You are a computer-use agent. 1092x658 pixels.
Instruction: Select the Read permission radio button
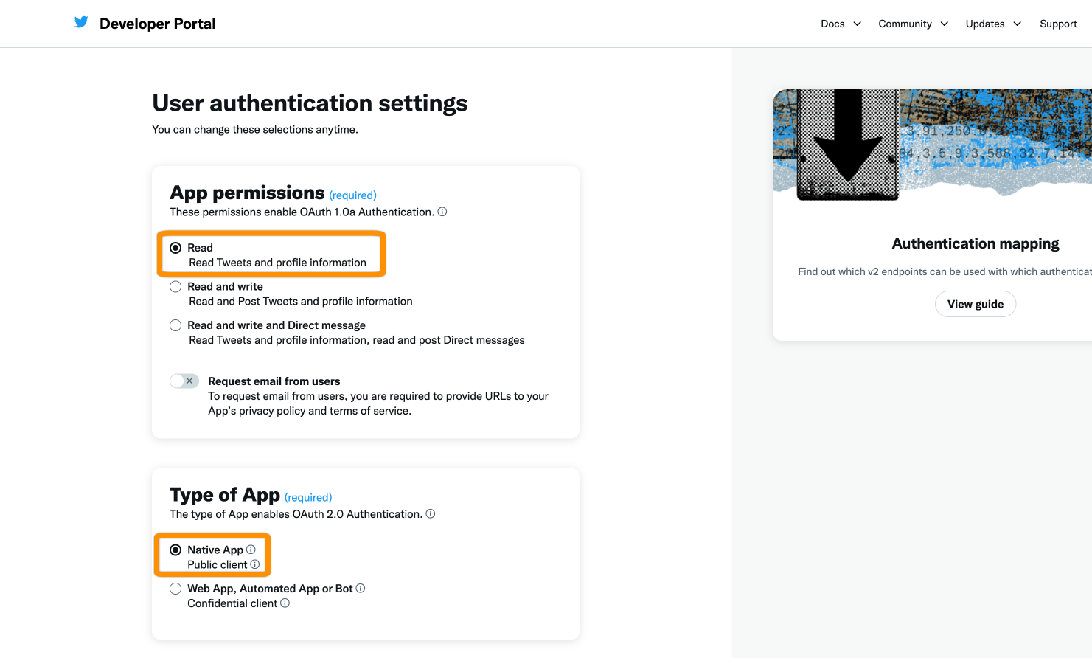coord(175,248)
